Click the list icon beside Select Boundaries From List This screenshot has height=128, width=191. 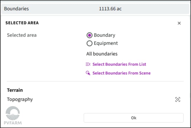pyautogui.click(x=88, y=64)
